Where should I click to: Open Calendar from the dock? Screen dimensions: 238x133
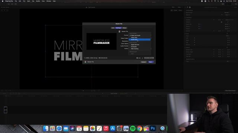point(79,129)
